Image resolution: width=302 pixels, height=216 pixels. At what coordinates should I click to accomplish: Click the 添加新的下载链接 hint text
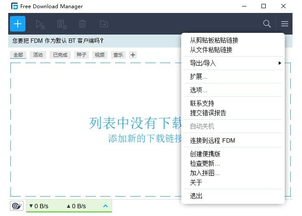145,138
